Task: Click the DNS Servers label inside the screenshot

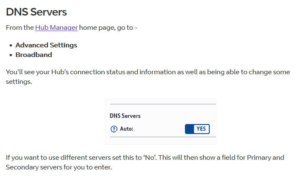Action: pos(125,115)
